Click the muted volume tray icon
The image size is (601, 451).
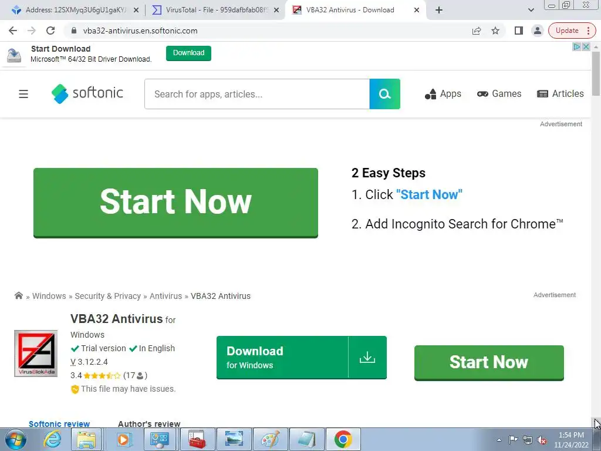pos(542,440)
